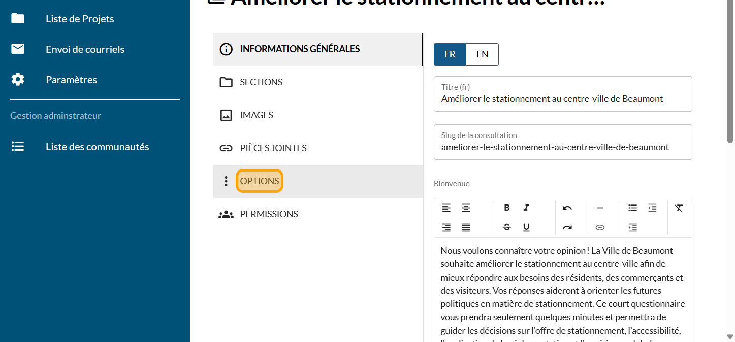The height and width of the screenshot is (342, 735).
Task: Insert a horizontal rule line
Action: click(600, 208)
